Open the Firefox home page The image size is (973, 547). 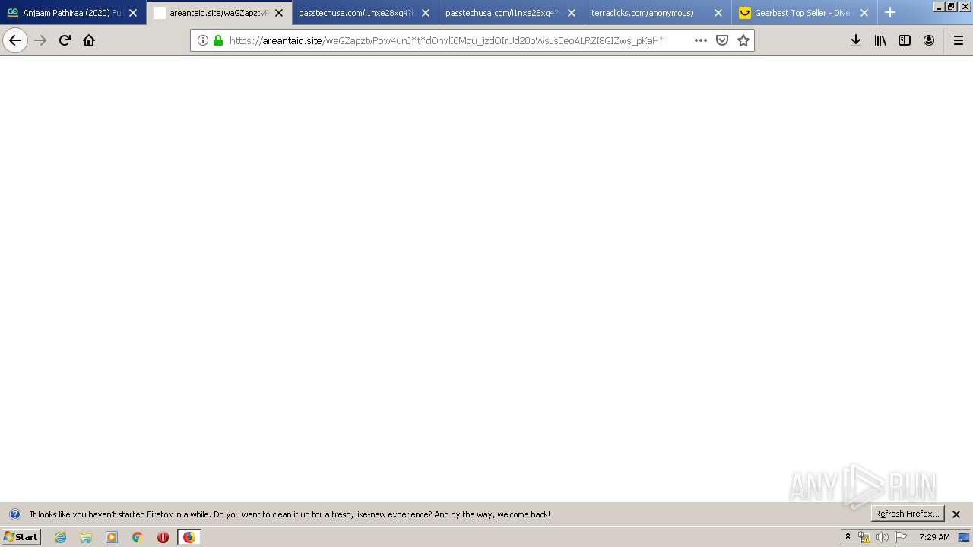tap(89, 40)
